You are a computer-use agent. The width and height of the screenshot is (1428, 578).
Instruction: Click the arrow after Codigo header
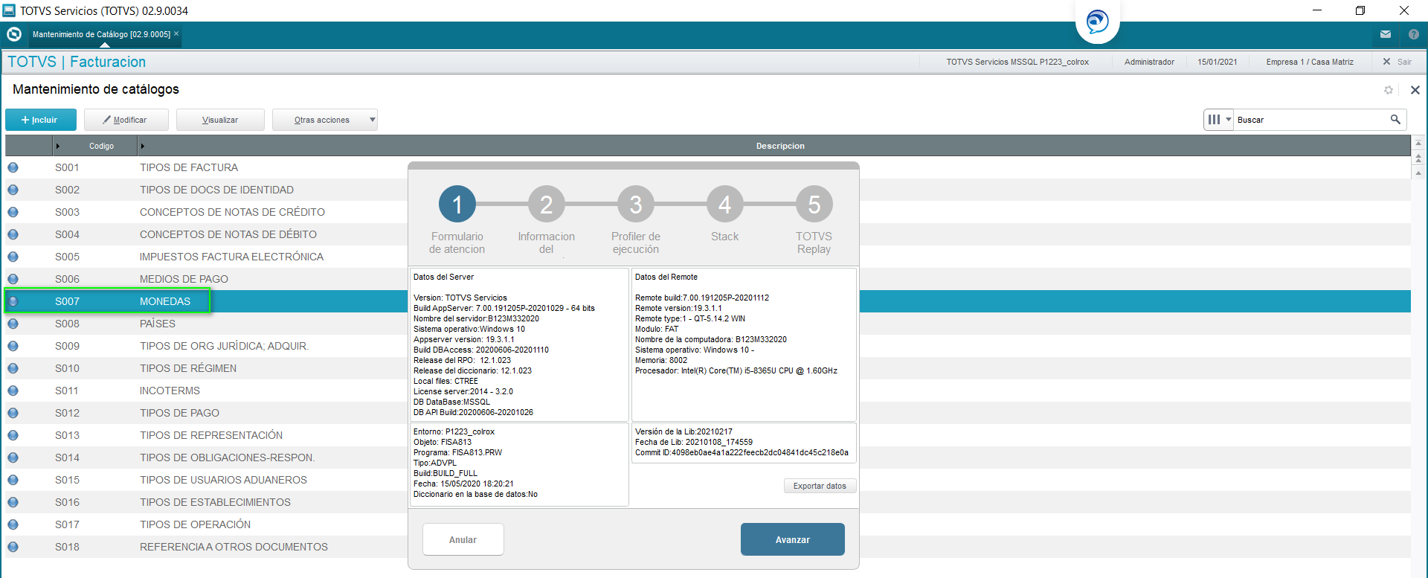pos(142,146)
